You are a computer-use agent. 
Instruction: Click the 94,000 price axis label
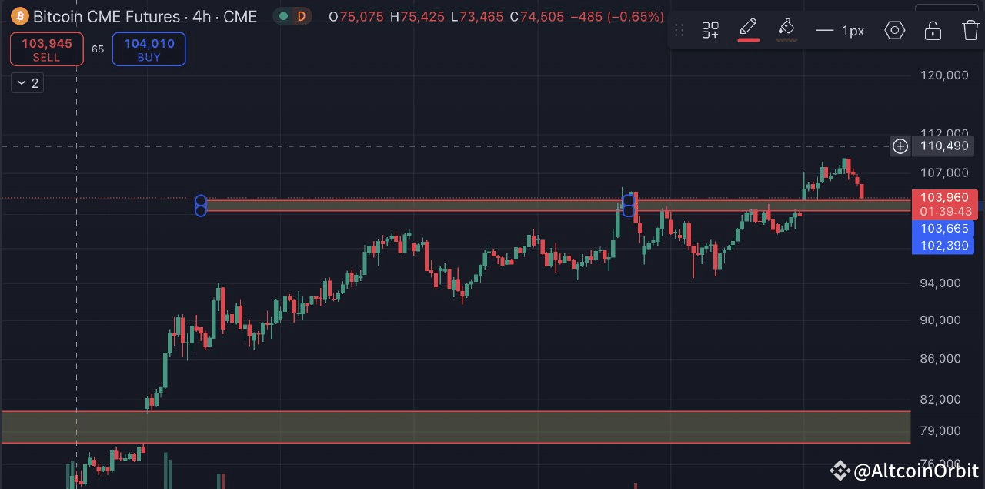(x=940, y=283)
